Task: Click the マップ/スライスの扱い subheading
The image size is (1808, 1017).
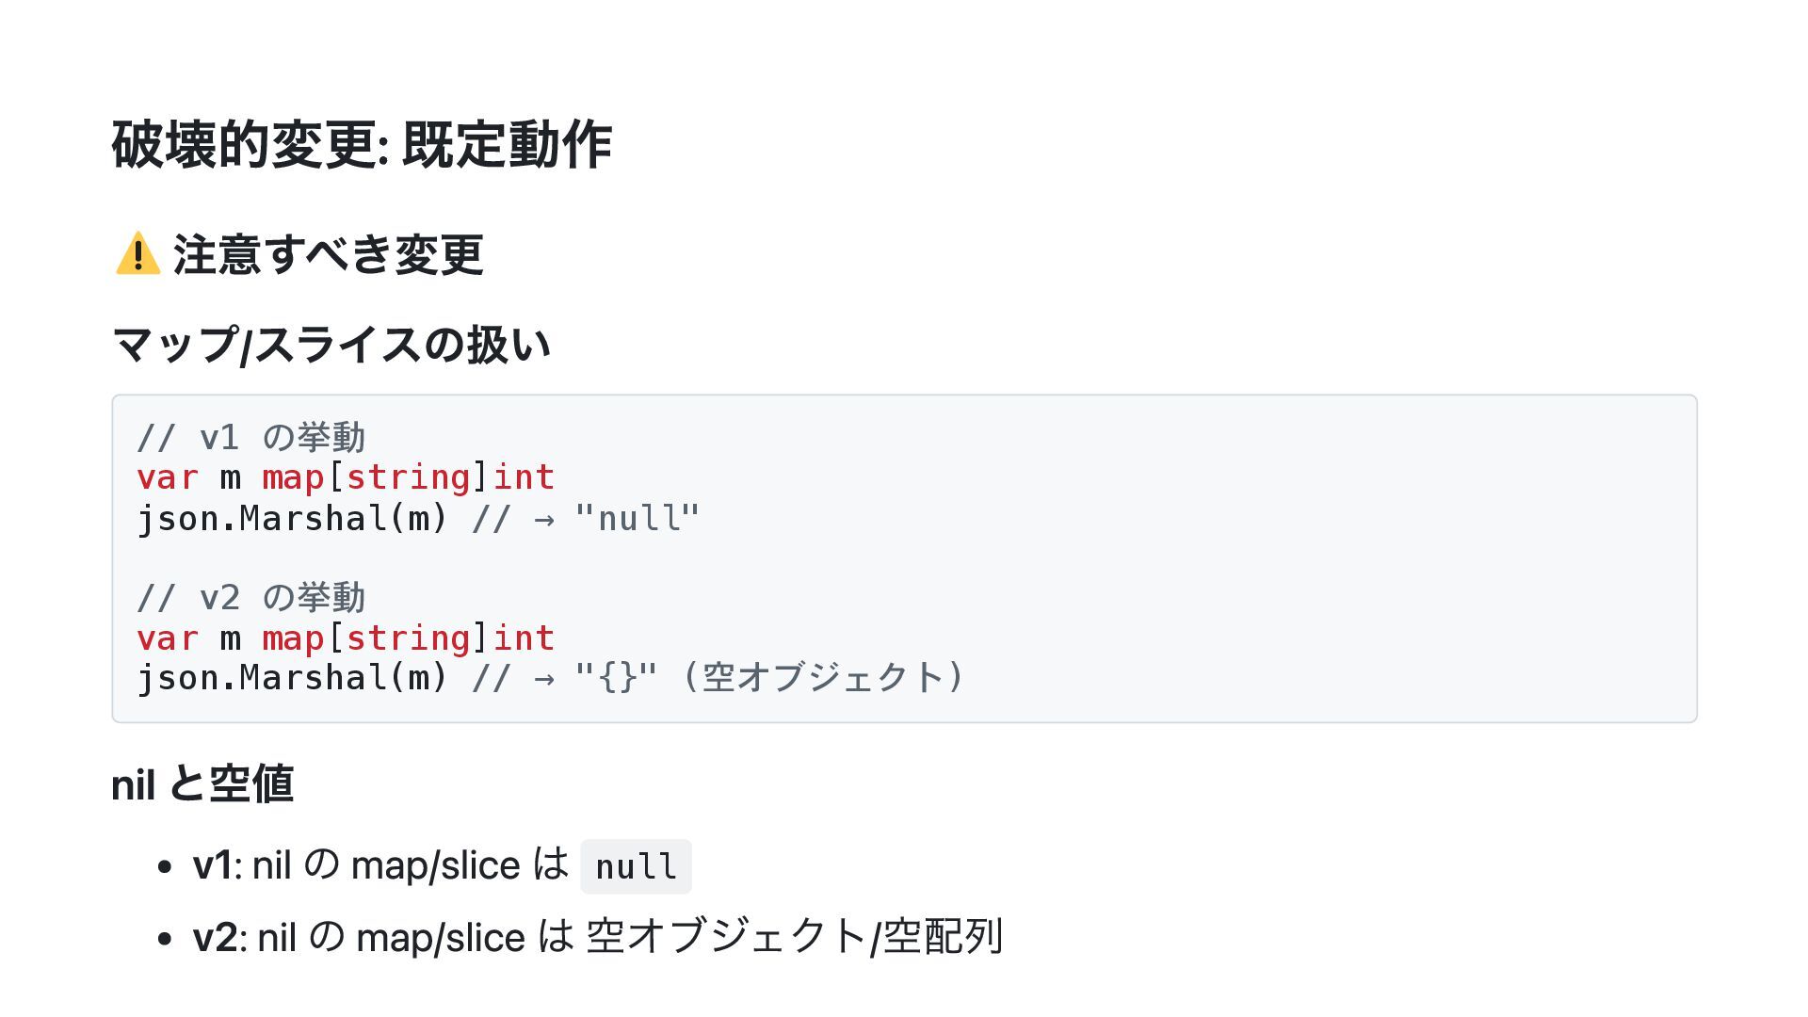Action: point(331,345)
